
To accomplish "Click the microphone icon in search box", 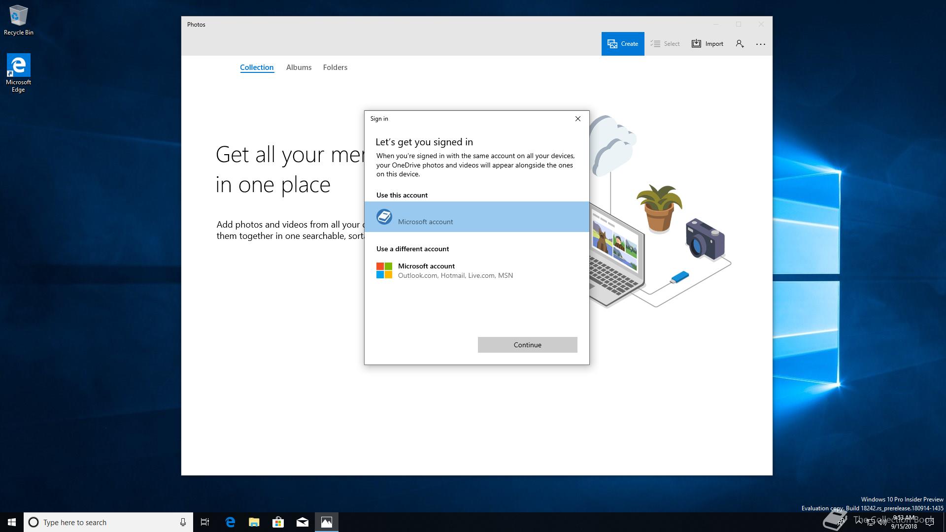I will coord(183,522).
